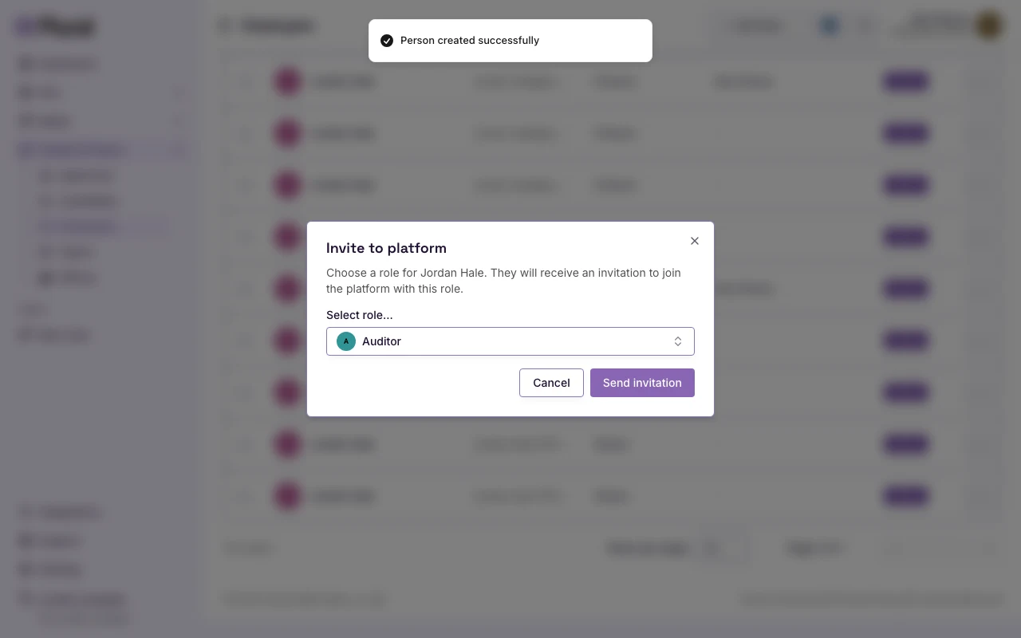This screenshot has width=1021, height=638.
Task: Tick the checkbox in last table row
Action: tap(246, 496)
